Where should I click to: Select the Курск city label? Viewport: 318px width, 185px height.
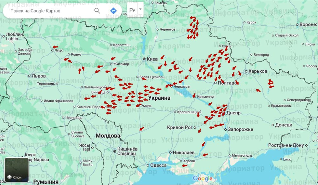click(251, 22)
